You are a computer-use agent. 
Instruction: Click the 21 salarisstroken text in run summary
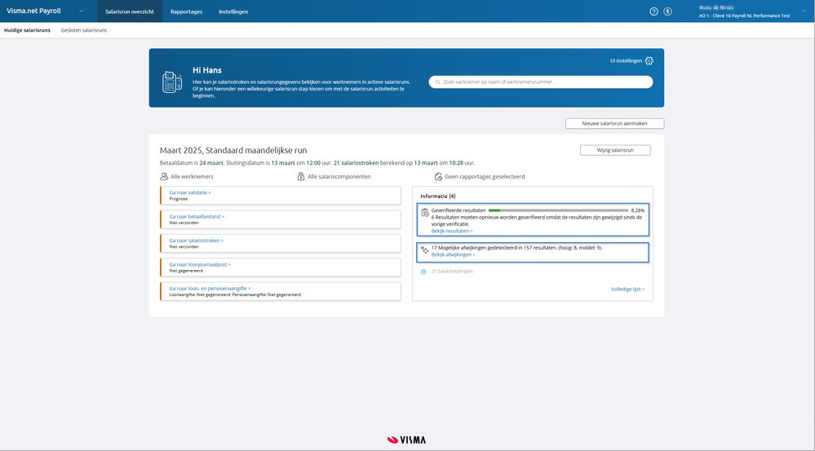pyautogui.click(x=356, y=163)
